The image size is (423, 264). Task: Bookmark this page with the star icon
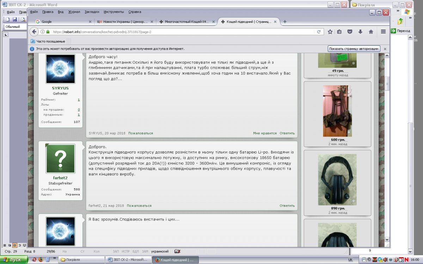(x=330, y=32)
